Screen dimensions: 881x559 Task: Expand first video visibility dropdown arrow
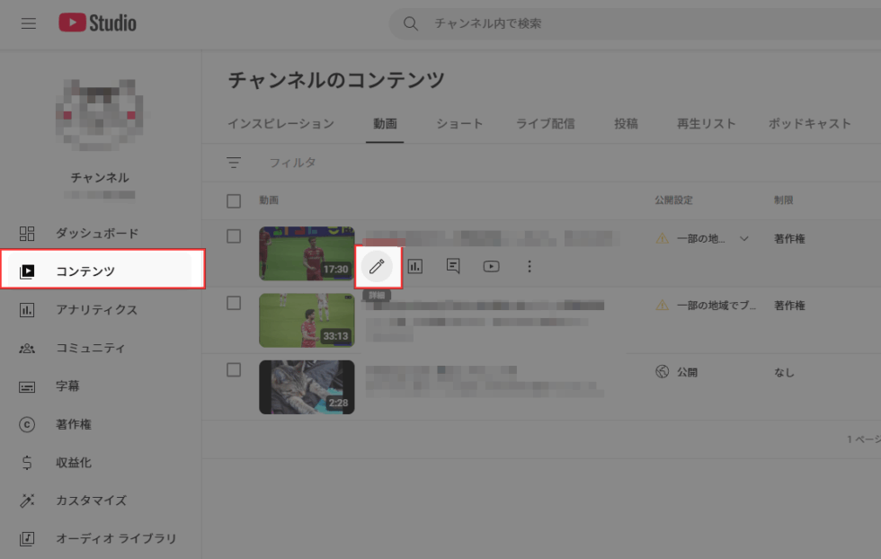(x=743, y=239)
